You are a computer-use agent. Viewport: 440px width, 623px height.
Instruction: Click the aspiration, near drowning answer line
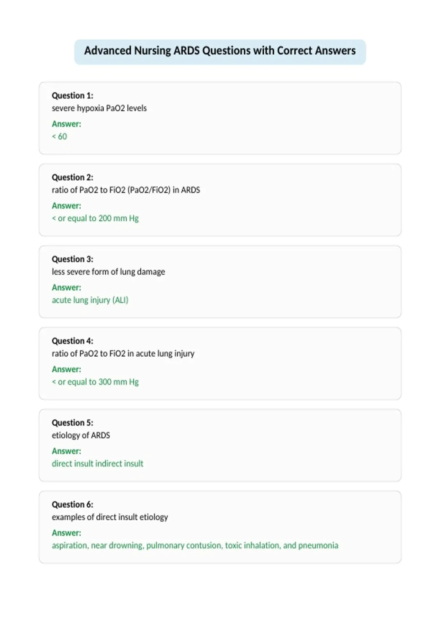click(195, 545)
